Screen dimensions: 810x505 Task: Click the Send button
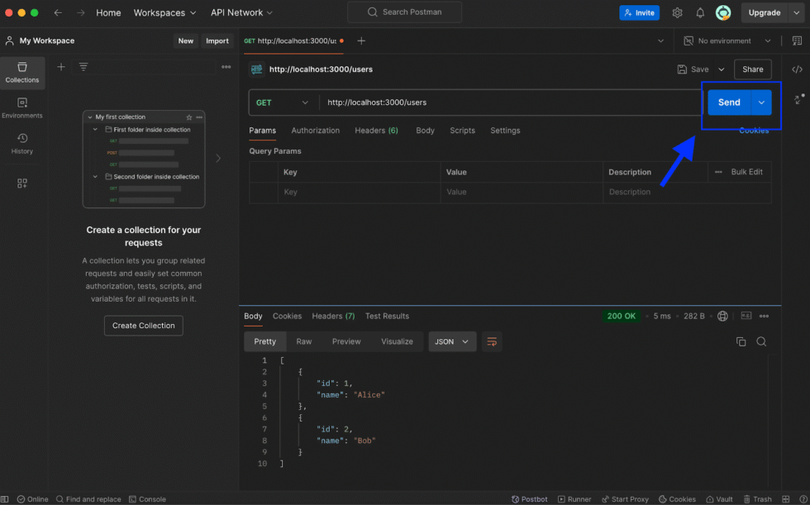(729, 102)
